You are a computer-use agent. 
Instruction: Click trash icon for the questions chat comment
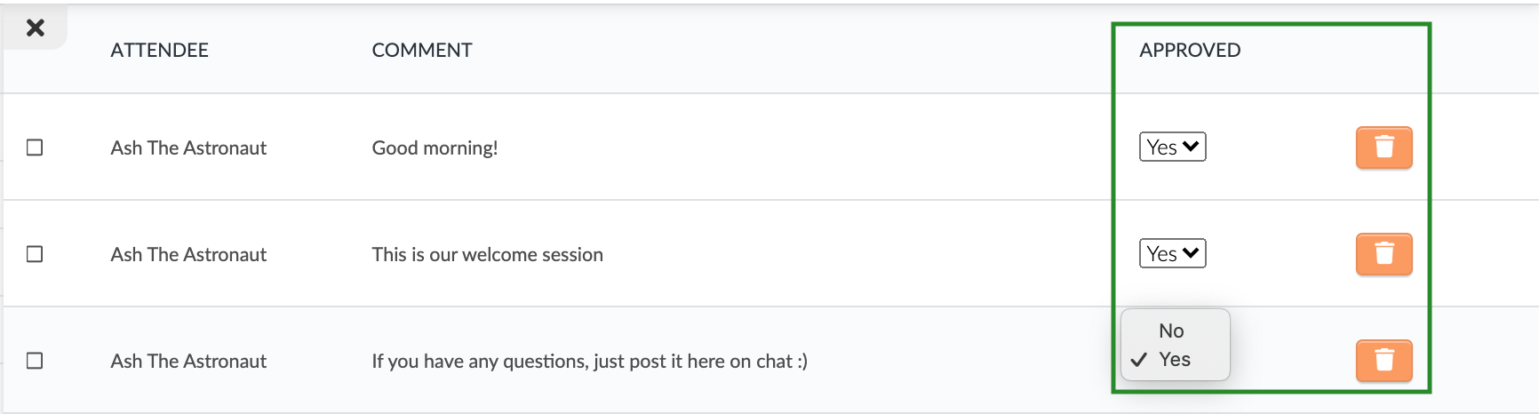coord(1384,361)
